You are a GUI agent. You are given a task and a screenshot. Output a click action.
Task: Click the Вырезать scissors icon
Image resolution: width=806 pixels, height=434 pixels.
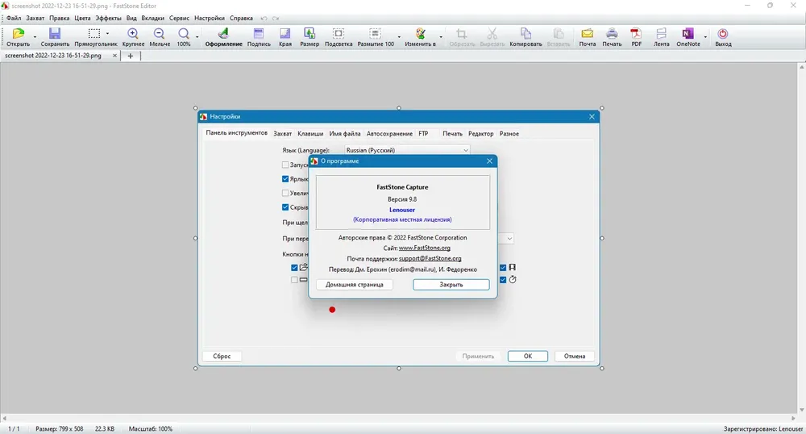click(492, 34)
